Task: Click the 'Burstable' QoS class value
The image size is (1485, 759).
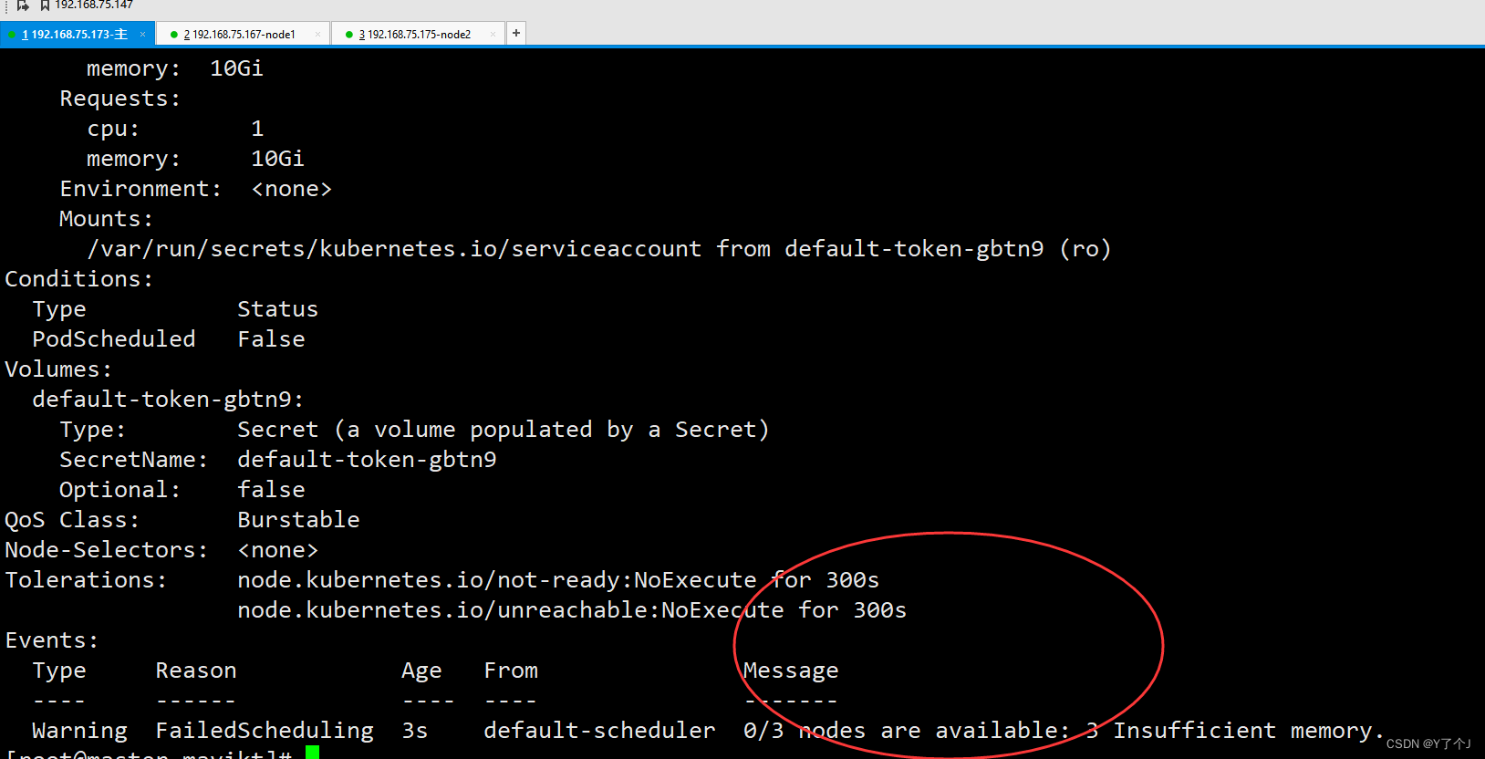Action: 298,520
